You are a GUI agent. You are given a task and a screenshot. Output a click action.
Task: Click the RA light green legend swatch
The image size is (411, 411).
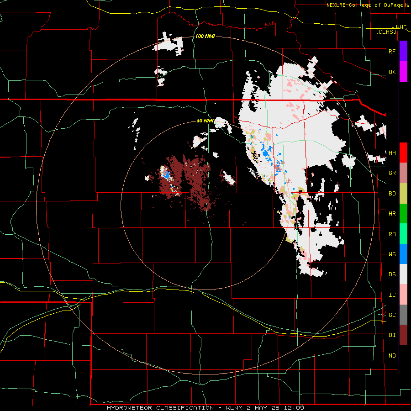tap(403, 234)
